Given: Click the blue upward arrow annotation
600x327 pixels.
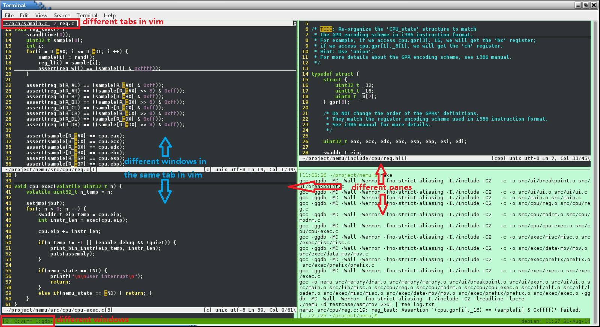Looking at the screenshot, I should pos(165,147).
